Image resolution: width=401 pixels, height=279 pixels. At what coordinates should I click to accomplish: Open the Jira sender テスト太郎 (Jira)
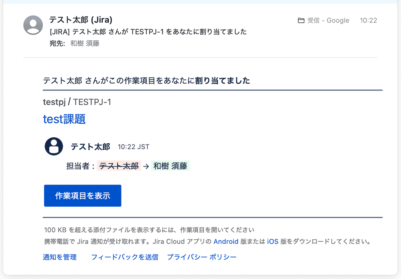[80, 20]
